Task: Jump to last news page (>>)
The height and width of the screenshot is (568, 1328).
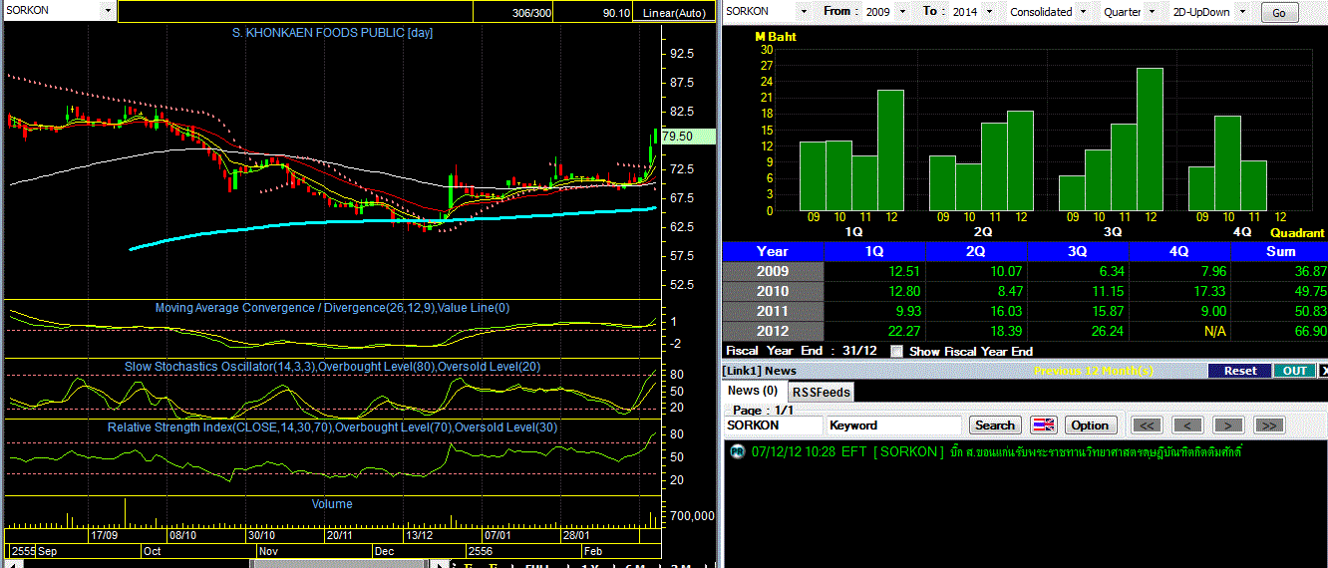Action: [x=1267, y=425]
